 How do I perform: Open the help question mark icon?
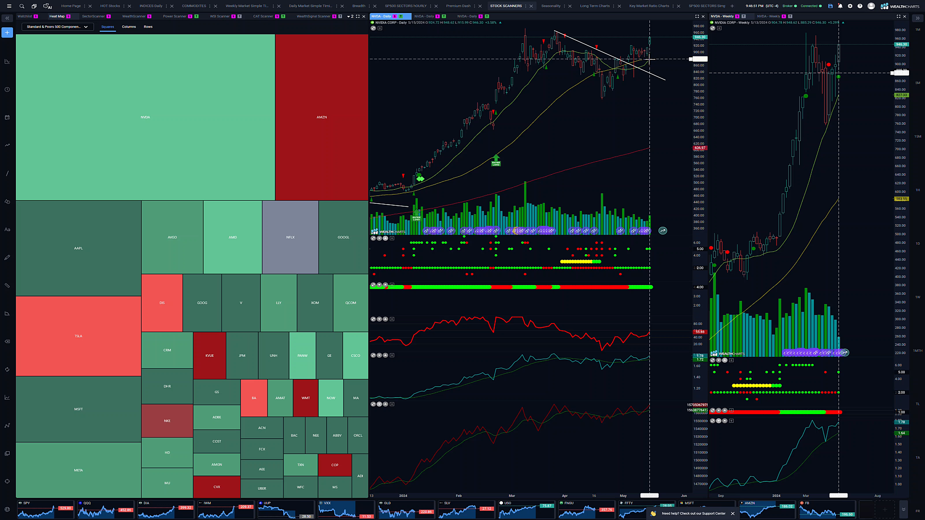pos(860,6)
